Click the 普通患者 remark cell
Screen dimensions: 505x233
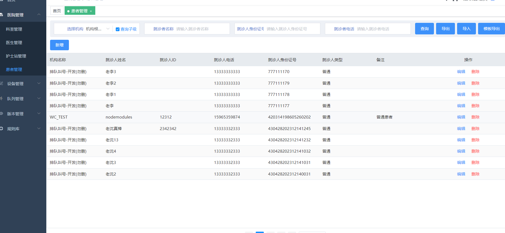pyautogui.click(x=384, y=117)
